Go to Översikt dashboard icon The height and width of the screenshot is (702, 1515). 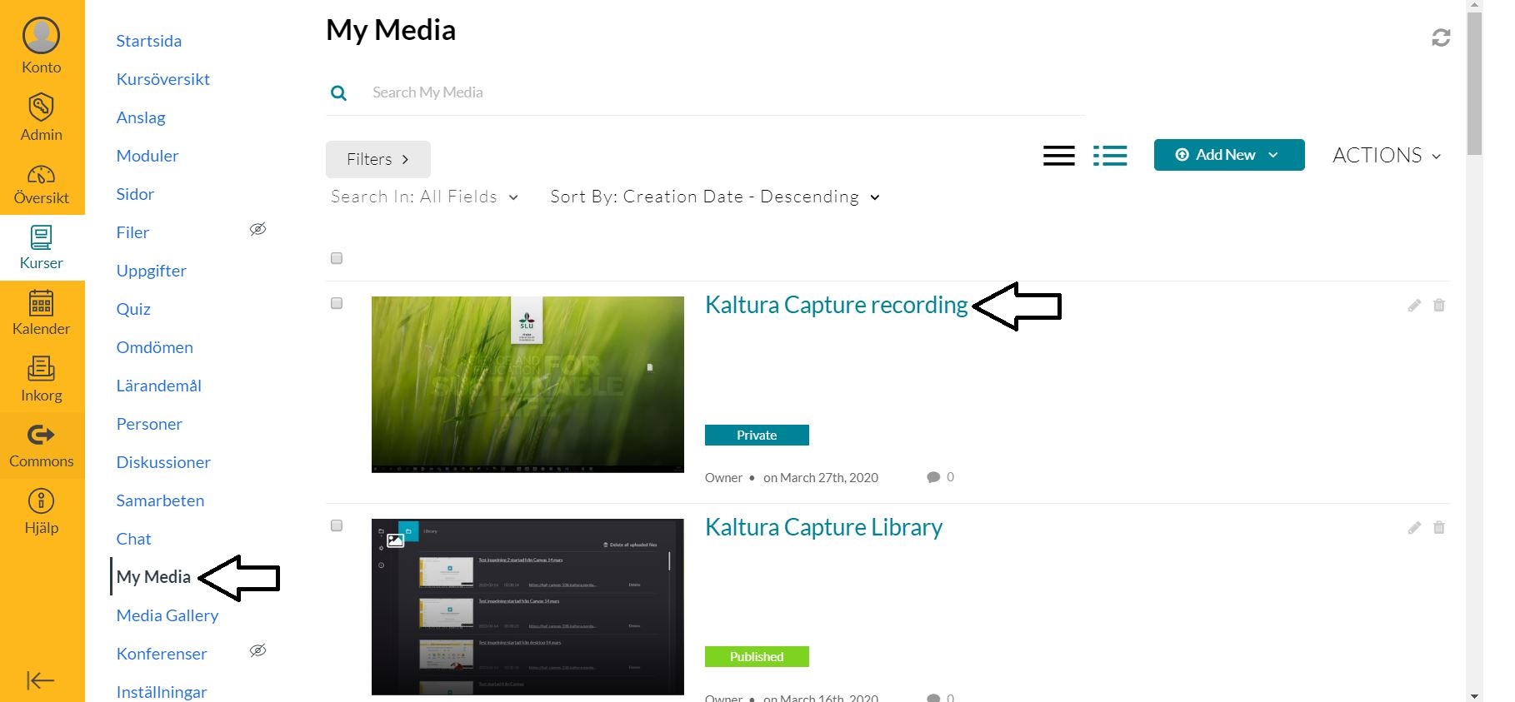(x=41, y=174)
